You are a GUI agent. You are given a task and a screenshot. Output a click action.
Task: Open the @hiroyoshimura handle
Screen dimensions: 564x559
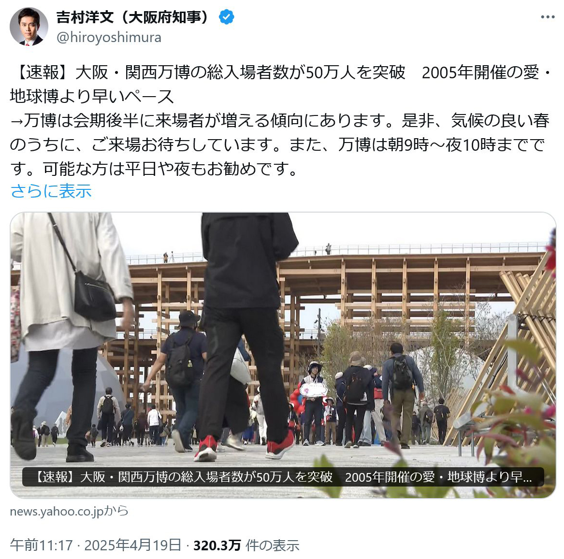(109, 37)
